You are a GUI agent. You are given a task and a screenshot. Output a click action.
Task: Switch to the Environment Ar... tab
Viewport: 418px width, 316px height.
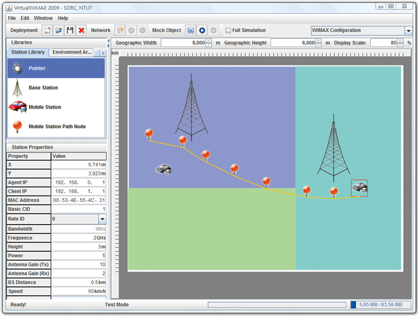tap(72, 52)
